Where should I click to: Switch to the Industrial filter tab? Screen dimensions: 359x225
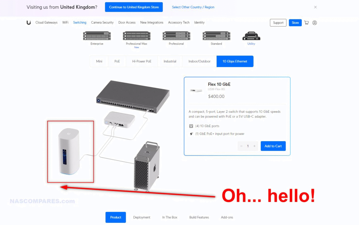[170, 61]
